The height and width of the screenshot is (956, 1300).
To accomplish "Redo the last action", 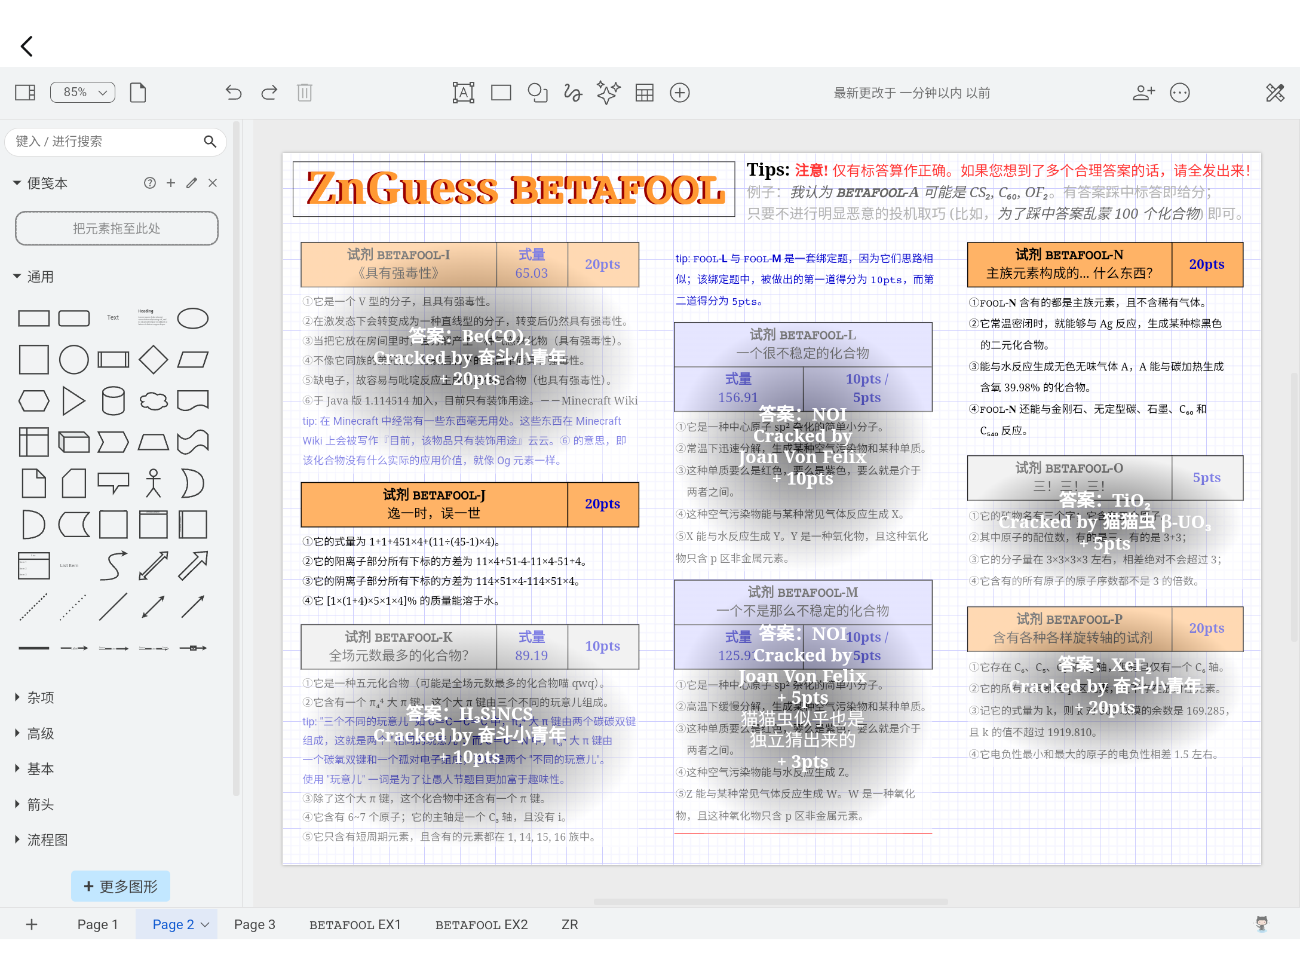I will (269, 93).
